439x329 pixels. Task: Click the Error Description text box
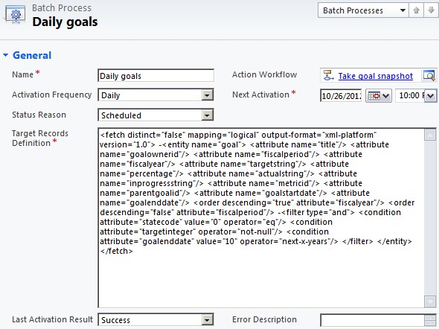click(x=372, y=320)
